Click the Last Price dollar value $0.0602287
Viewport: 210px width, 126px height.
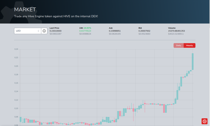pyautogui.click(x=56, y=34)
